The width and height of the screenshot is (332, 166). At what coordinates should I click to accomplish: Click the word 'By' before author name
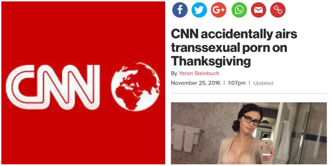[x=174, y=73]
